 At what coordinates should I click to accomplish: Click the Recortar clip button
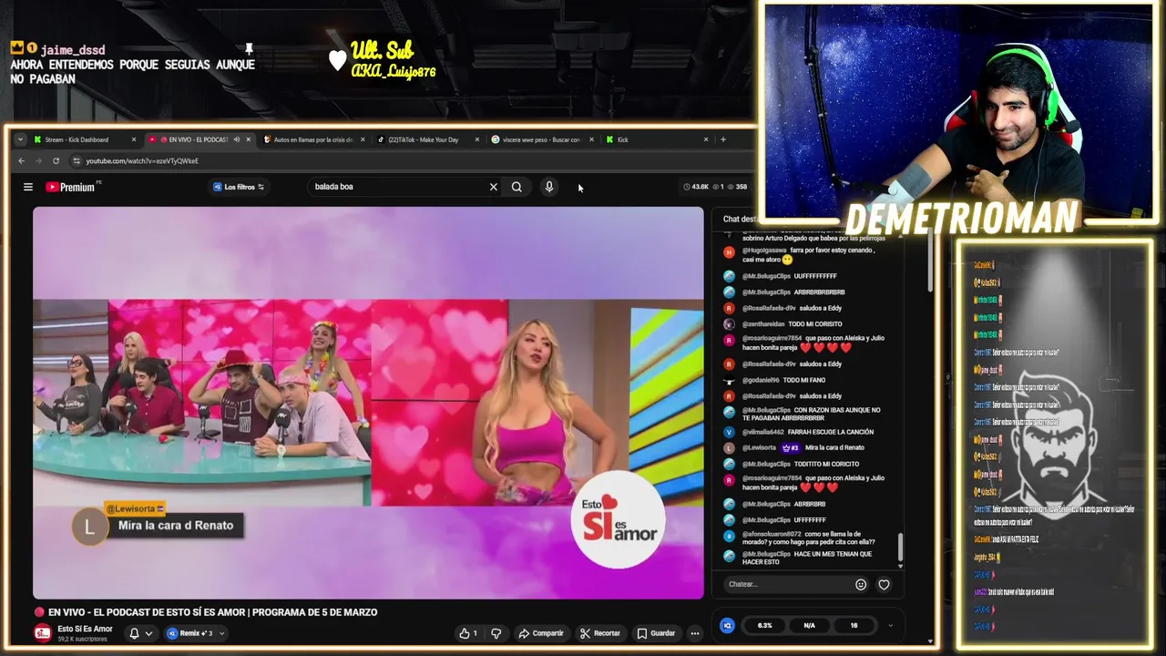(x=599, y=633)
